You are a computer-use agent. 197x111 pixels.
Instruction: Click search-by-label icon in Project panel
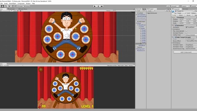point(169,11)
